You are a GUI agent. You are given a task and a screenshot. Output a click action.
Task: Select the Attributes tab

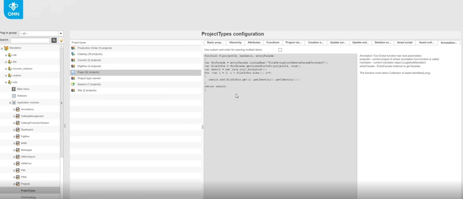(254, 42)
